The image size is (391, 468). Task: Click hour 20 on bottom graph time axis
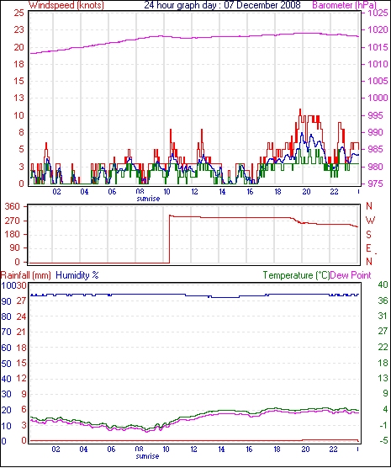tap(305, 449)
